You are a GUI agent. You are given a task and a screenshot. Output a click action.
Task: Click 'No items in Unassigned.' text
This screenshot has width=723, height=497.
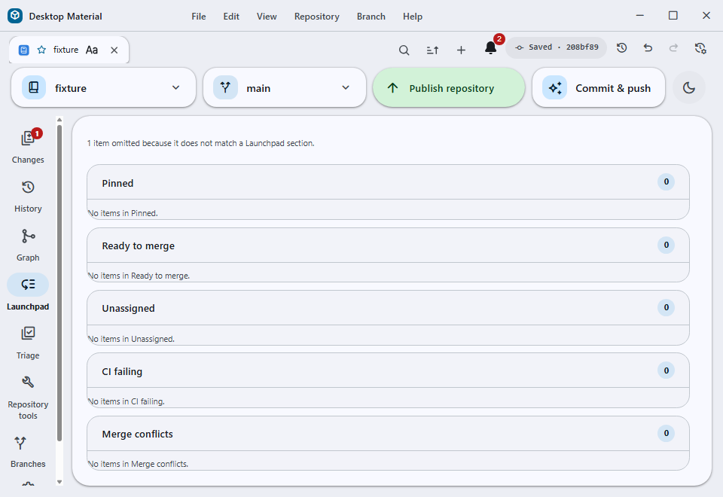pos(131,339)
